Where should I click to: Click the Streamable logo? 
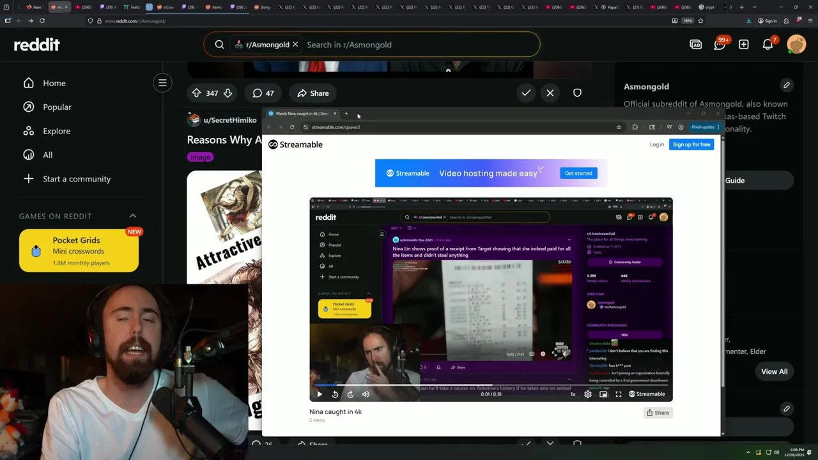tap(295, 144)
